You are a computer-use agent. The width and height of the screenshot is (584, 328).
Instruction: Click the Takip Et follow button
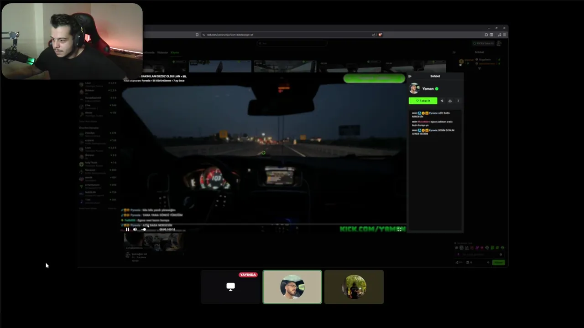click(x=423, y=101)
